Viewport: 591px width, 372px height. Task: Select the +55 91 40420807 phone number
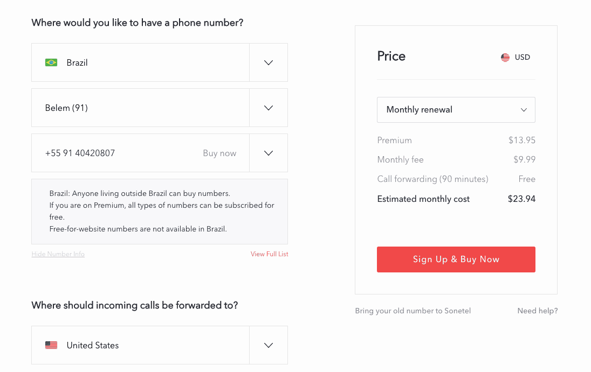(x=80, y=153)
